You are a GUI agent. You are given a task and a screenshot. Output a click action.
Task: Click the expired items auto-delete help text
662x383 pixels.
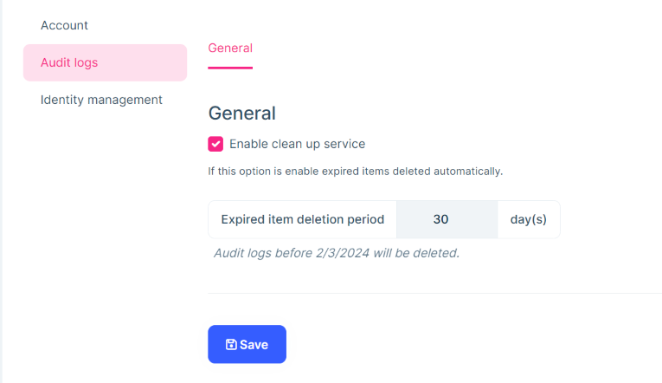click(x=355, y=171)
